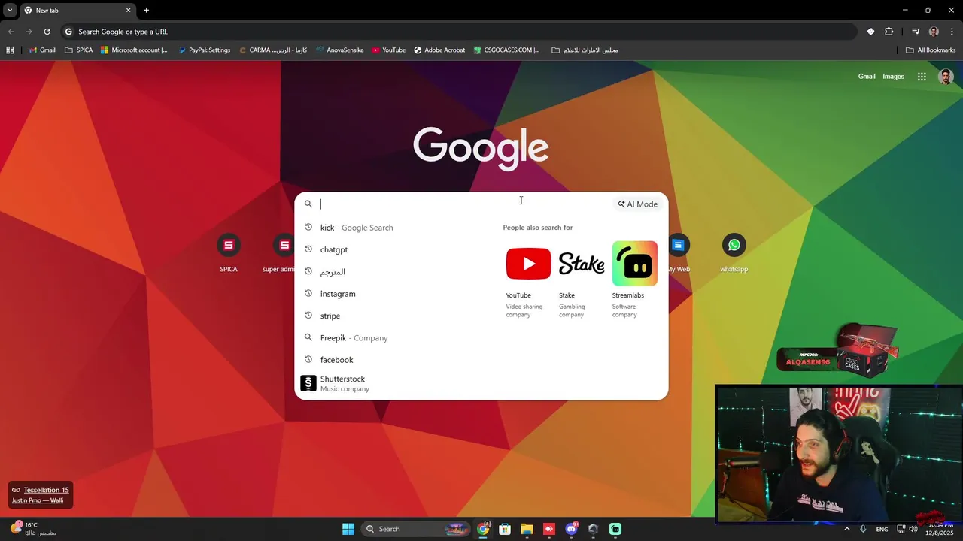Viewport: 963px width, 541px height.
Task: Open Chrome three-dot menu
Action: [952, 32]
